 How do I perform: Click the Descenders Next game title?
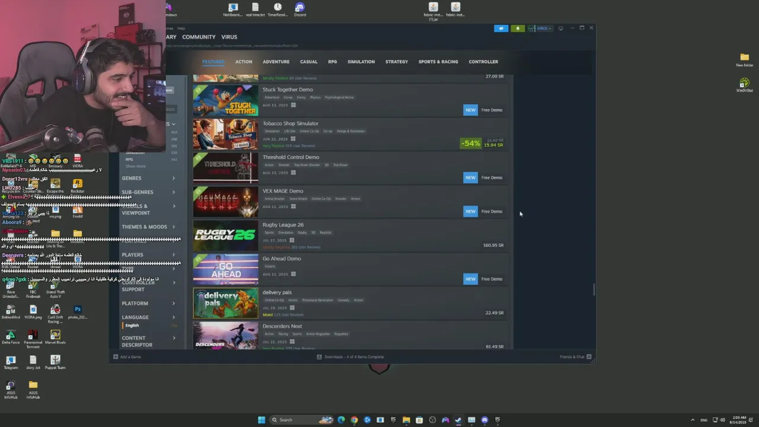pyautogui.click(x=282, y=326)
